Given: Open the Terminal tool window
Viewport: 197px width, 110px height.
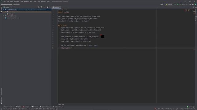Looking at the screenshot, I should click(35, 107).
